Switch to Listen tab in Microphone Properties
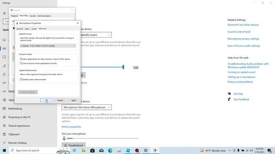The image size is (275, 154). (x=27, y=29)
